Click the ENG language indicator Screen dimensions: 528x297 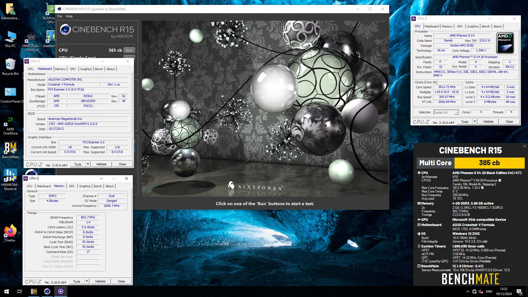(x=489, y=291)
